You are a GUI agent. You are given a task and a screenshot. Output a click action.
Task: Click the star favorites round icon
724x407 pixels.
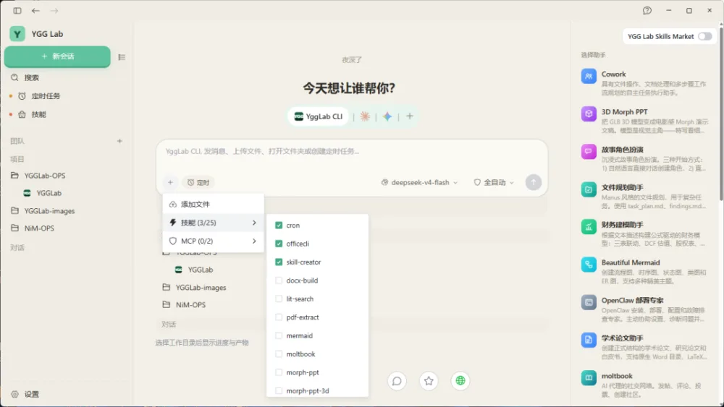[x=429, y=381]
